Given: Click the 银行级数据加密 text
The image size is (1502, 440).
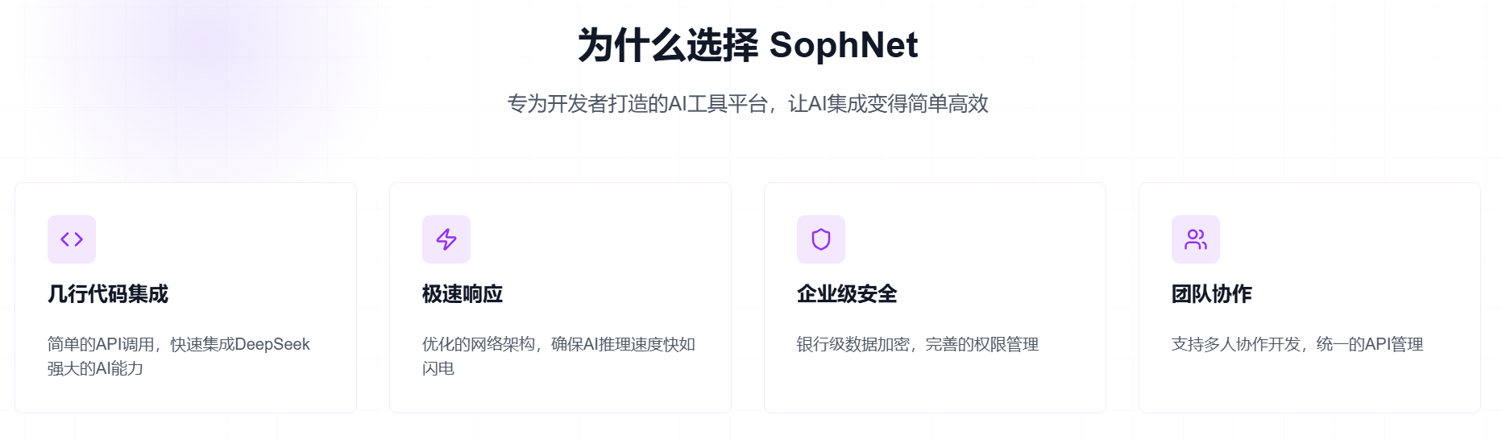Looking at the screenshot, I should [853, 344].
